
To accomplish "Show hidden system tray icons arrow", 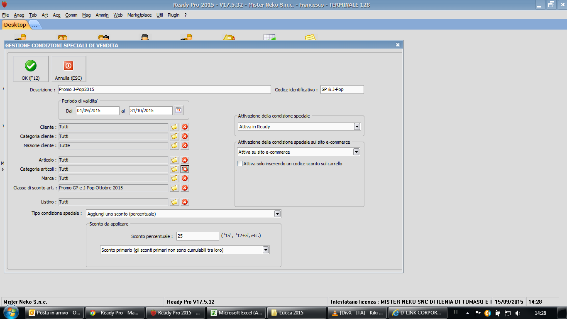I will pyautogui.click(x=467, y=313).
